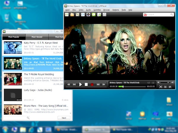Select the T-Mobile Royal Wedding video thumbnail
178x133 pixels.
pos(13,79)
